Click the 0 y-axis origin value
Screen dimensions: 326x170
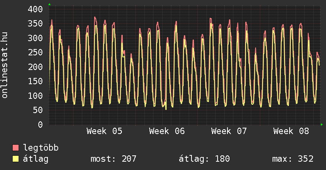40,125
